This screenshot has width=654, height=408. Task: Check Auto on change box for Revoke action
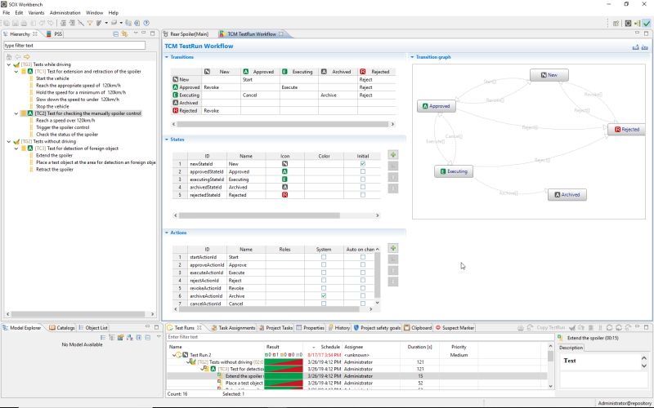tap(363, 288)
